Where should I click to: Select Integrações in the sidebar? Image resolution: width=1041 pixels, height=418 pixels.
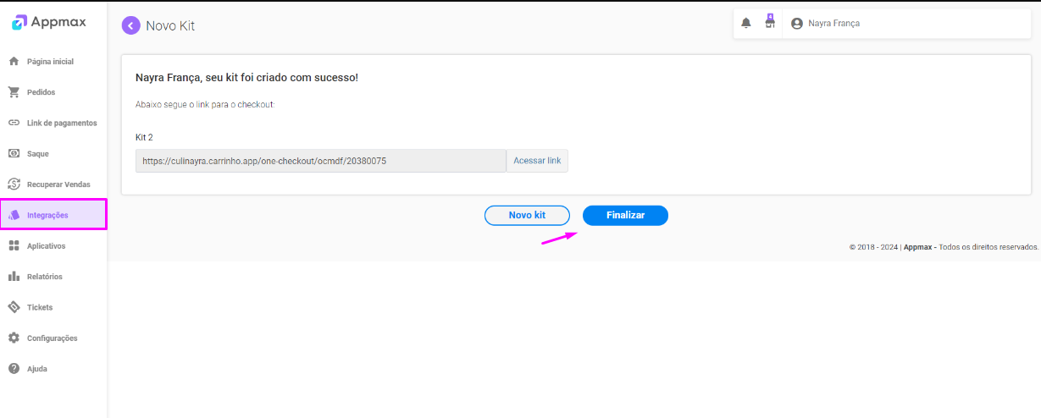53,215
